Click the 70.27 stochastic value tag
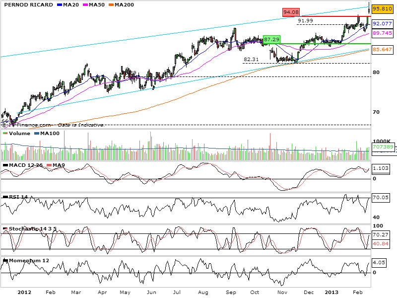This screenshot has height=298, width=397. (381, 235)
